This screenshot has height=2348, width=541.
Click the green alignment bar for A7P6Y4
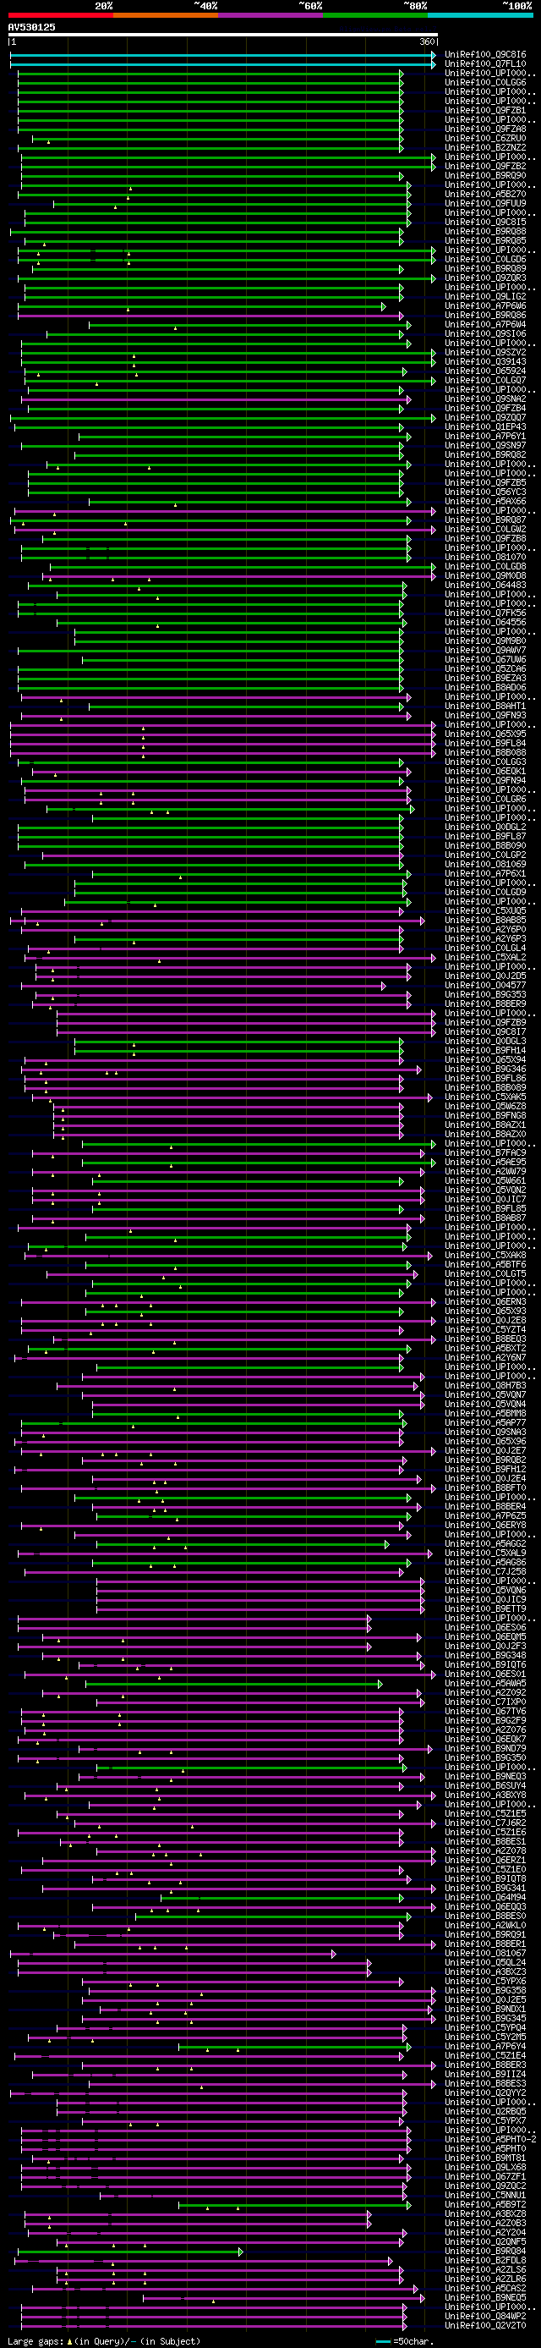(295, 2046)
